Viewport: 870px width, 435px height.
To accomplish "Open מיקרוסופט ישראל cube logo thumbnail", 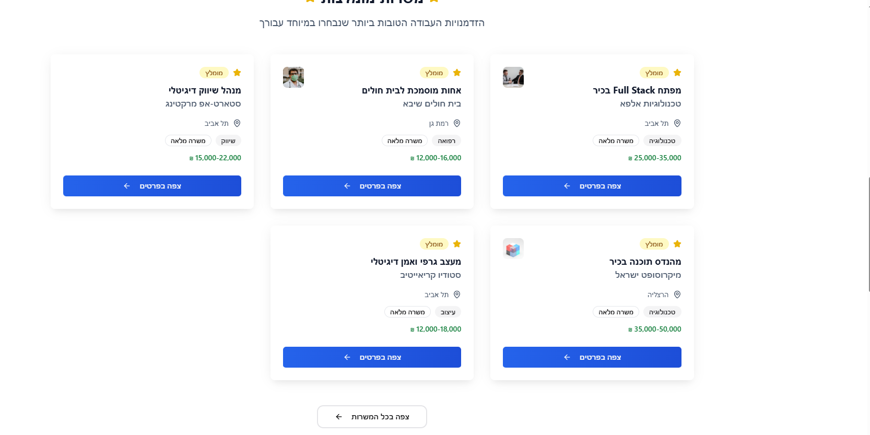I will point(513,249).
